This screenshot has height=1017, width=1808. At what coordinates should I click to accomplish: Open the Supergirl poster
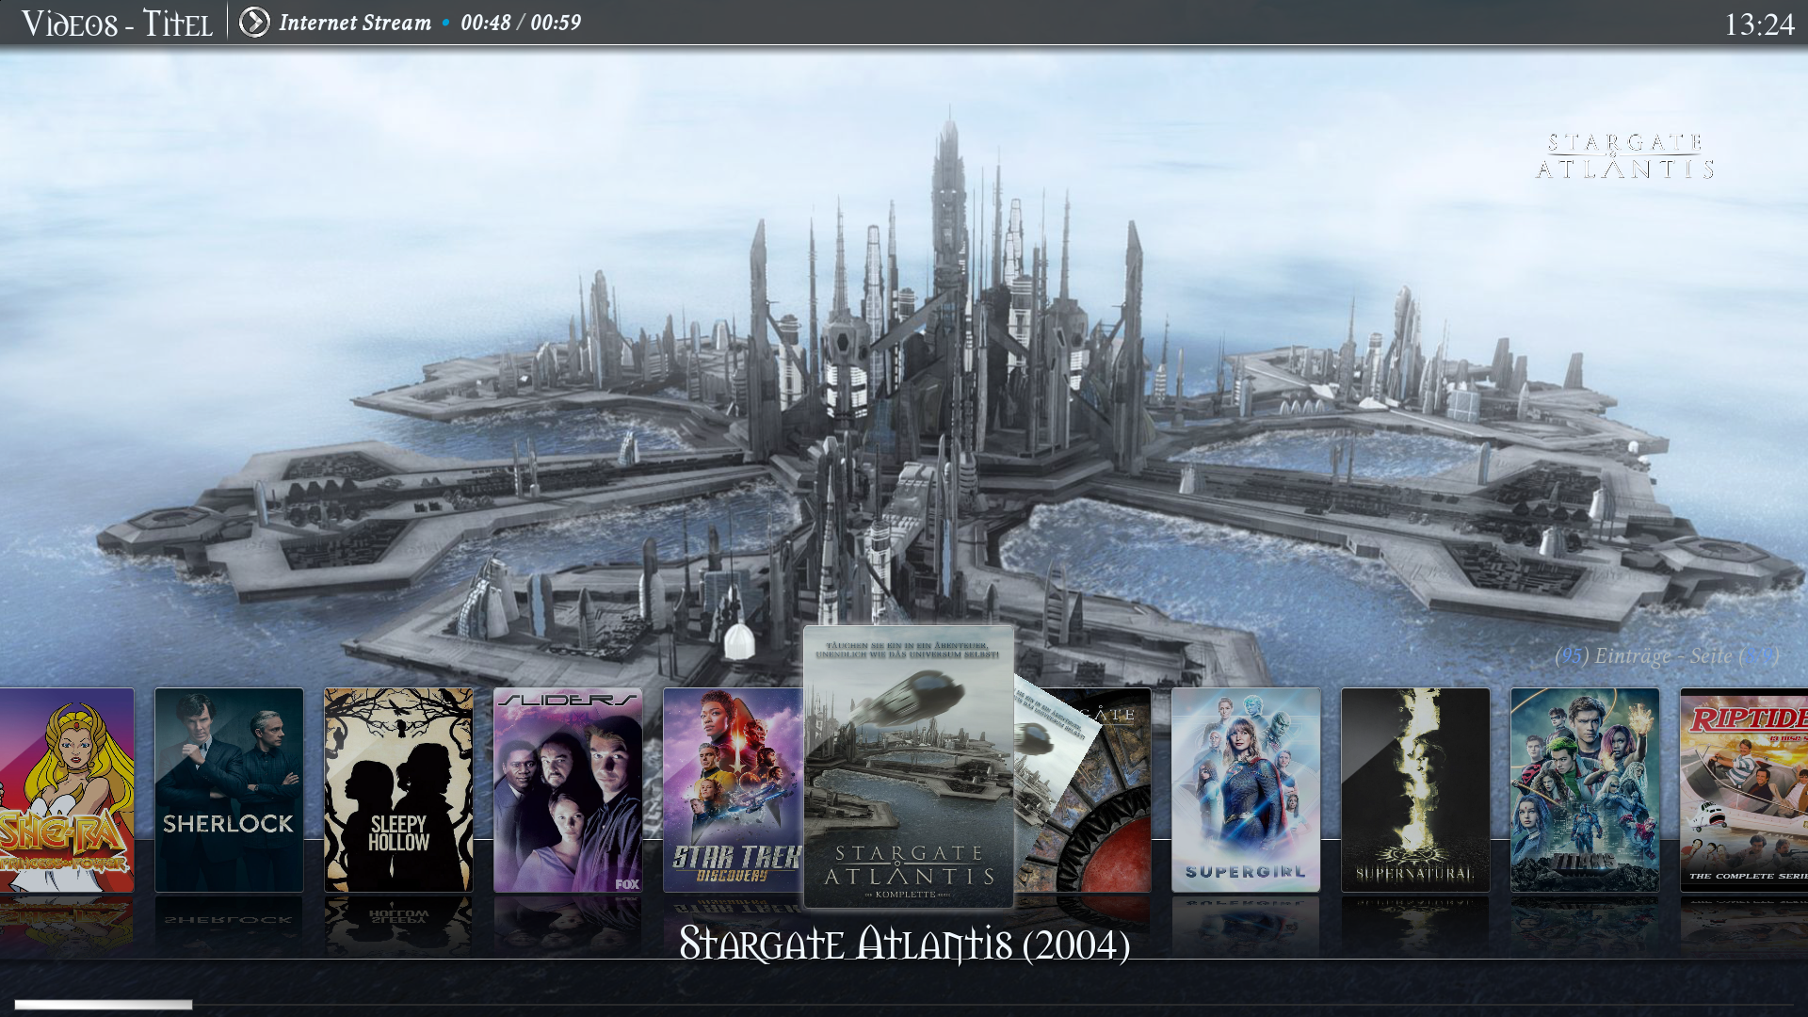pyautogui.click(x=1246, y=790)
